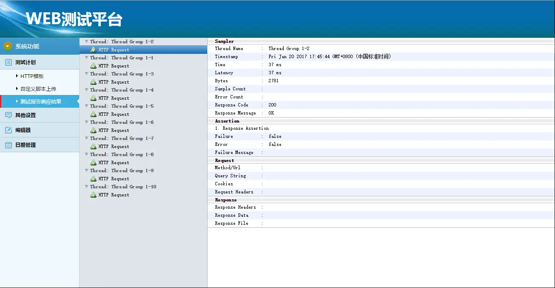555x288 pixels.
Task: Click HTTP Request icon under Thread Group 1-9
Action: click(93, 179)
